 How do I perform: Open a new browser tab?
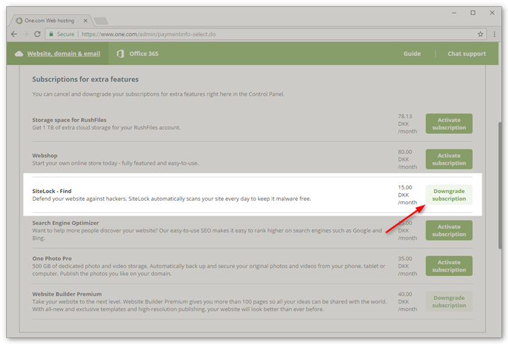pos(101,21)
